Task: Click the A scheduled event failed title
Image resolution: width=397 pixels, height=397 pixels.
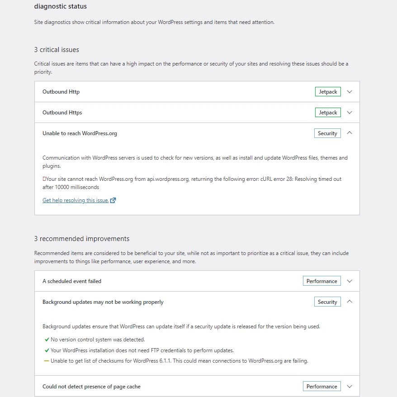Action: click(x=72, y=281)
